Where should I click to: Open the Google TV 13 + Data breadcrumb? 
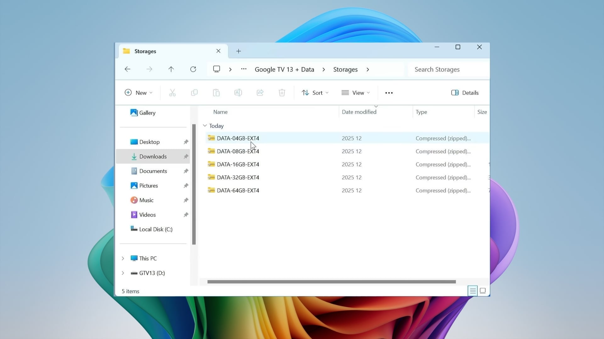click(x=284, y=69)
